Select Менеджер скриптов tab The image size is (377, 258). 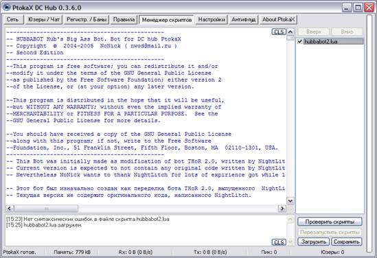pyautogui.click(x=167, y=20)
